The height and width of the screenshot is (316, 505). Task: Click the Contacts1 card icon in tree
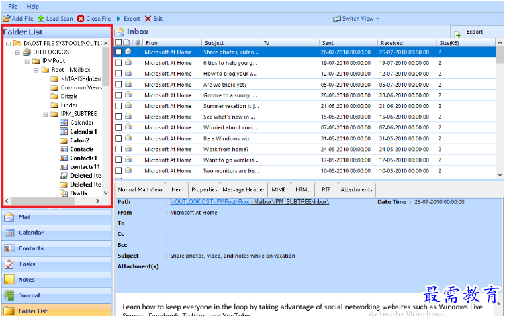click(64, 158)
